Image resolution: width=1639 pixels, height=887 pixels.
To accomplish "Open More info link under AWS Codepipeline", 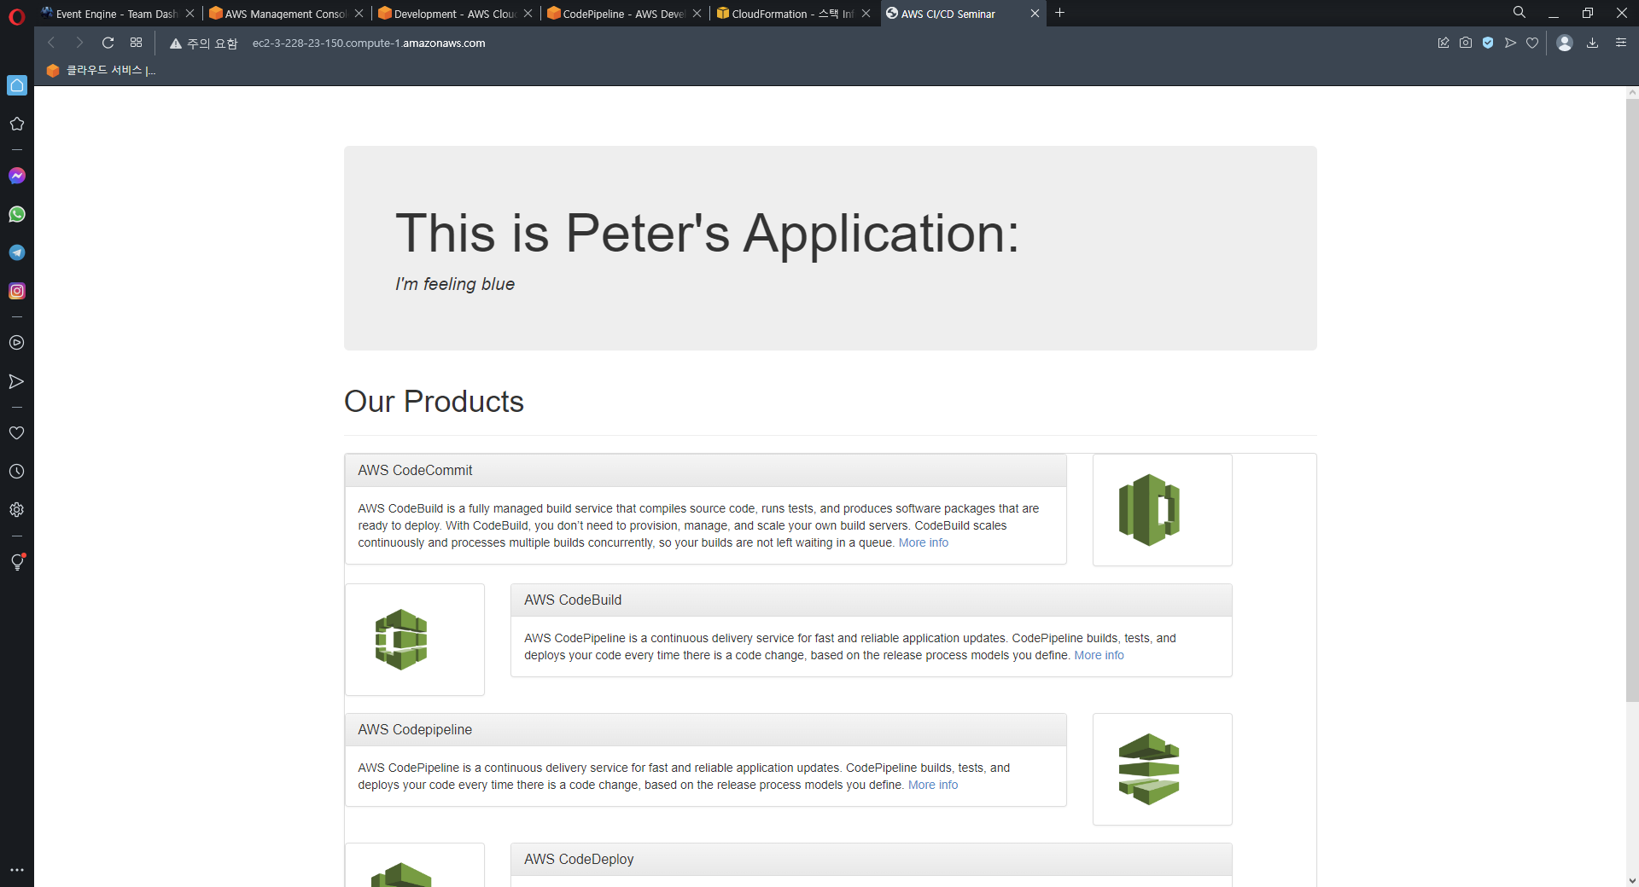I will (933, 785).
